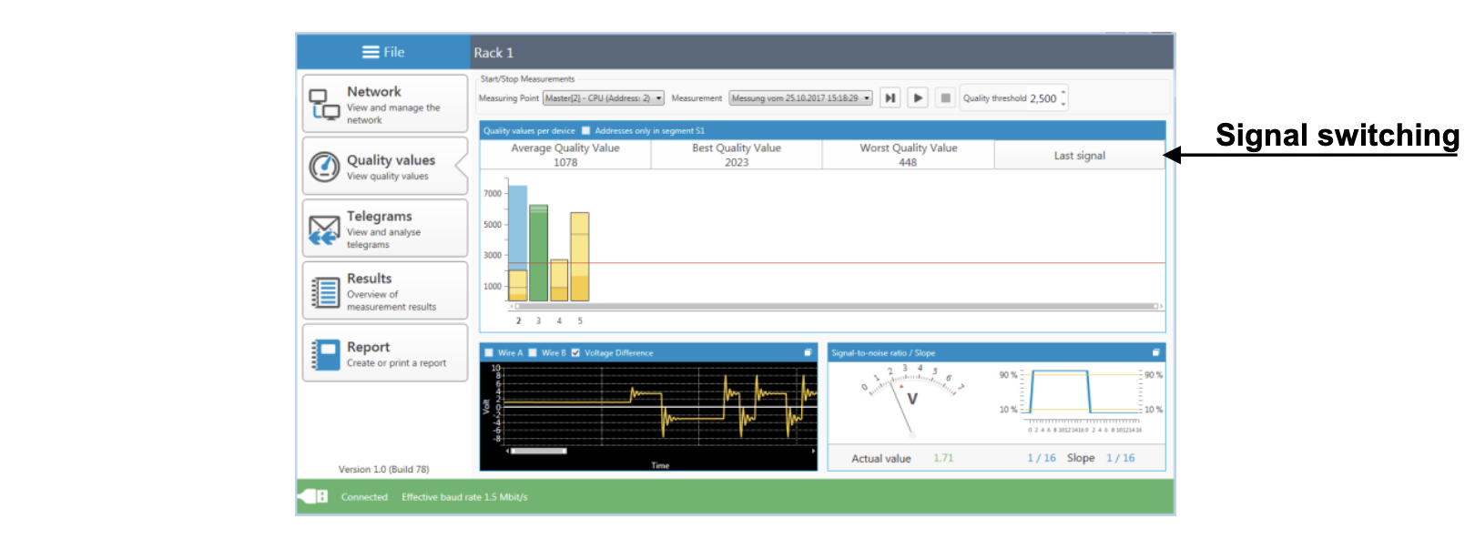Enable the Wire A checkbox
This screenshot has width=1475, height=539.
(489, 352)
